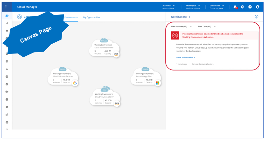Open the Filer Type (All) filter
Image resolution: width=264 pixels, height=141 pixels.
pyautogui.click(x=207, y=27)
